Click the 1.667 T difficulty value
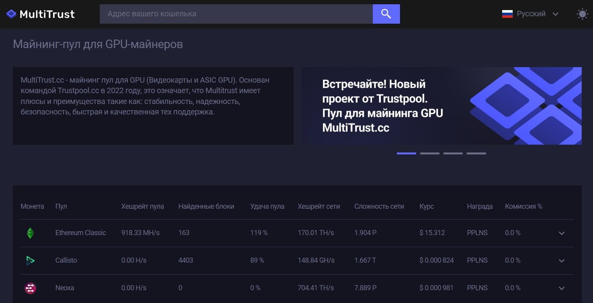 (365, 260)
